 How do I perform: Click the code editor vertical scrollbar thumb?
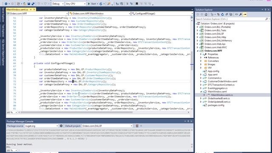(x=192, y=61)
